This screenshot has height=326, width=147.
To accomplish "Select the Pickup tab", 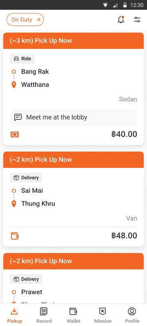I will tap(15, 315).
